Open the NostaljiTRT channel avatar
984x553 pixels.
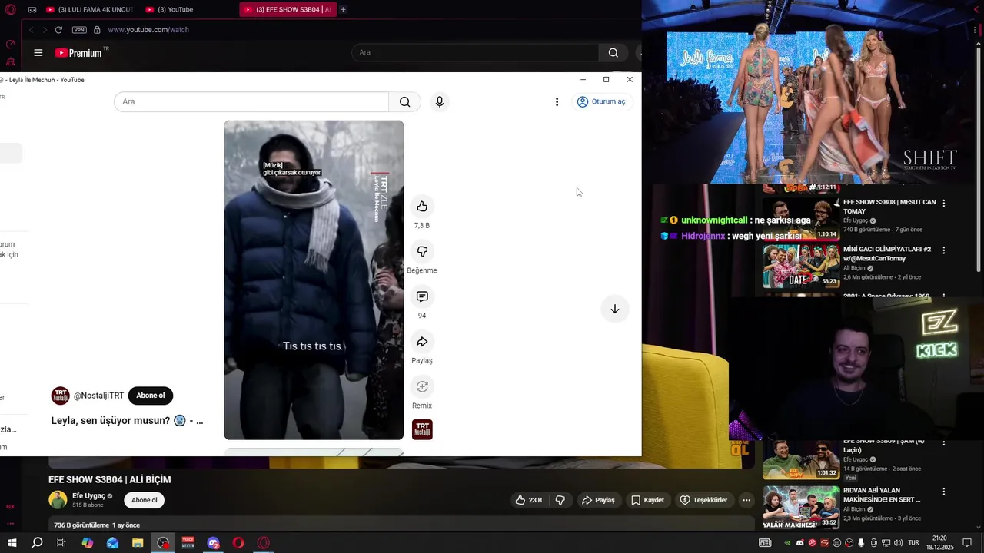(60, 396)
